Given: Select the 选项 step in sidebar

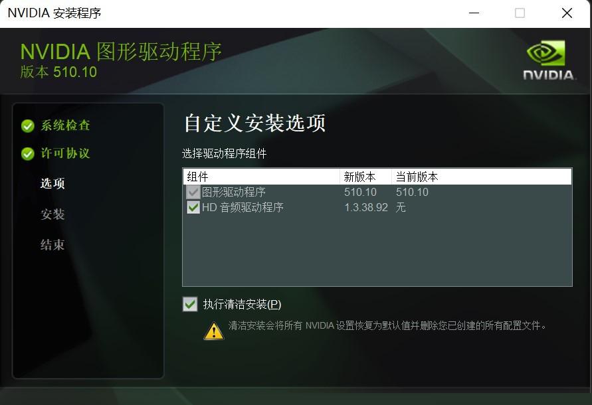Looking at the screenshot, I should pyautogui.click(x=52, y=183).
